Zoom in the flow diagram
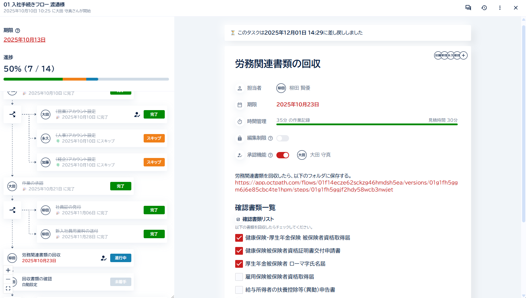The image size is (526, 298). (8, 270)
